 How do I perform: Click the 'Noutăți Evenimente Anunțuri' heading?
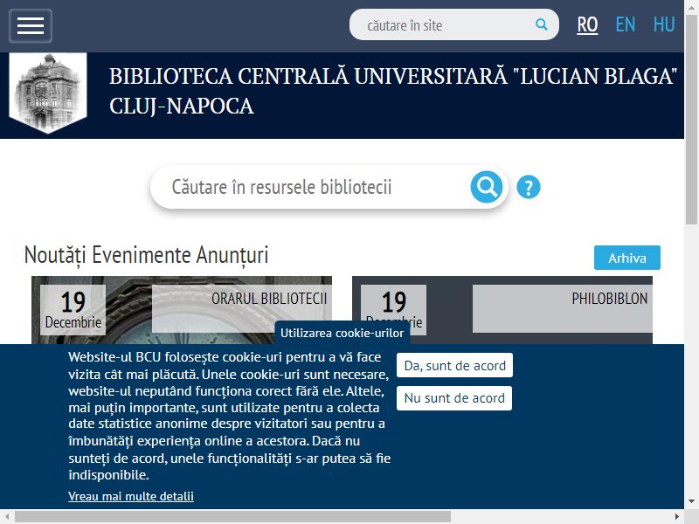tap(146, 255)
